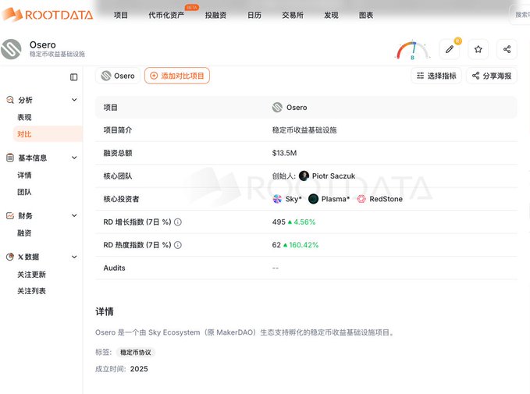Click founder Piotr Saczuk's name

(333, 176)
